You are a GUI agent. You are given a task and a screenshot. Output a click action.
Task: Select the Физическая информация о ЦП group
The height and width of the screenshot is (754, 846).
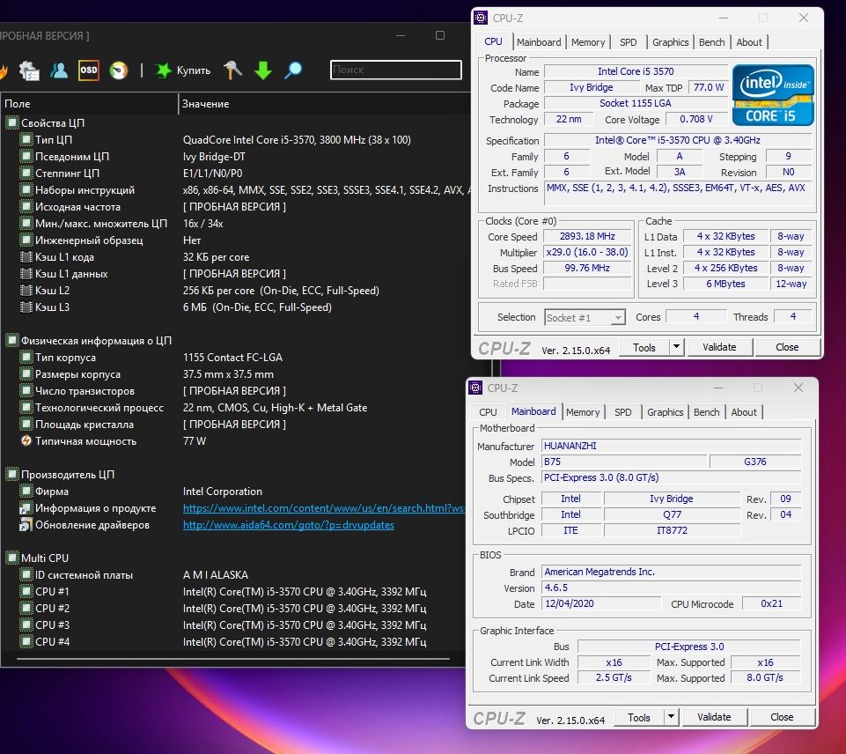[x=235, y=341]
